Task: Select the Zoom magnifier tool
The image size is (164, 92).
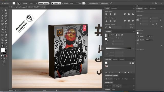Action: (x=6, y=45)
